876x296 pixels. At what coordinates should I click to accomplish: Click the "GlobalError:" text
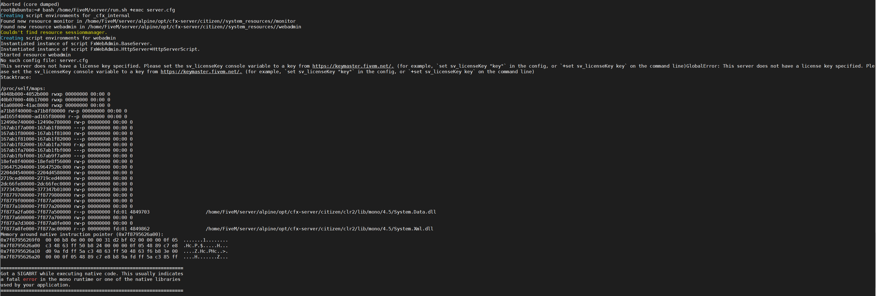coord(703,66)
